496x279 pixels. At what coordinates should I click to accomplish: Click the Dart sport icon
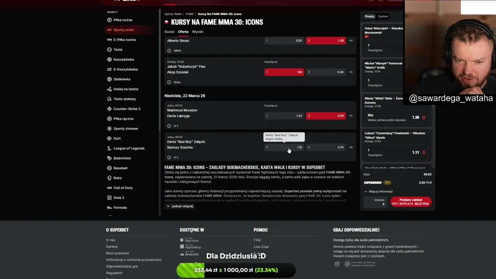pos(109,138)
